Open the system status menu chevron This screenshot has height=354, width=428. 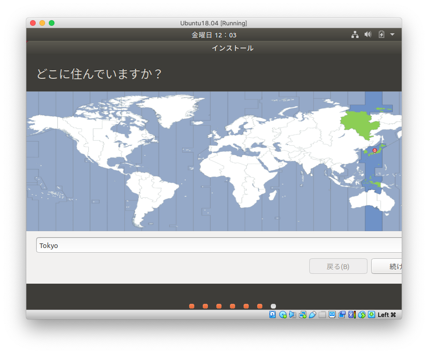tap(392, 34)
